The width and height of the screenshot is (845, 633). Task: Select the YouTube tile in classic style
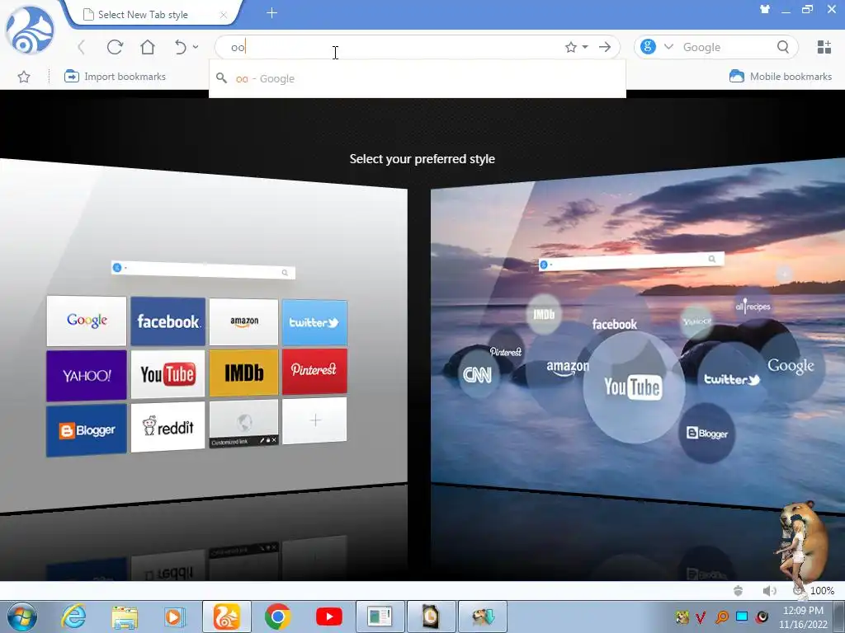click(168, 374)
